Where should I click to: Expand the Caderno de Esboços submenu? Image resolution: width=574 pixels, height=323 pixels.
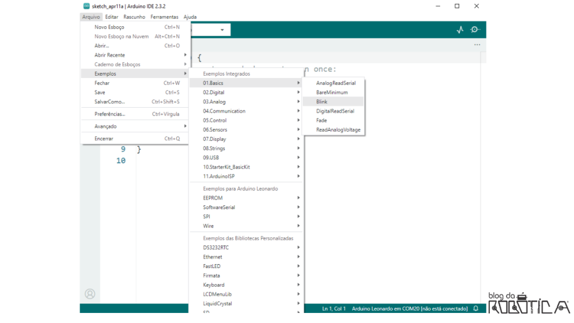[135, 64]
